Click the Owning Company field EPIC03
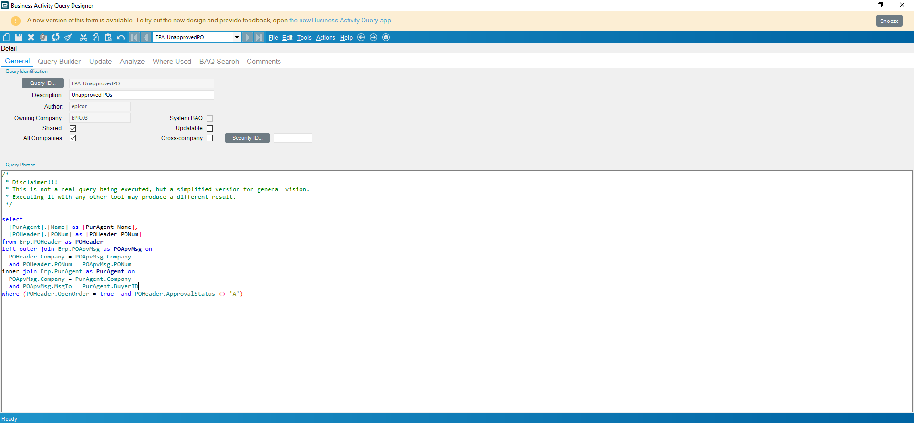 pyautogui.click(x=100, y=118)
